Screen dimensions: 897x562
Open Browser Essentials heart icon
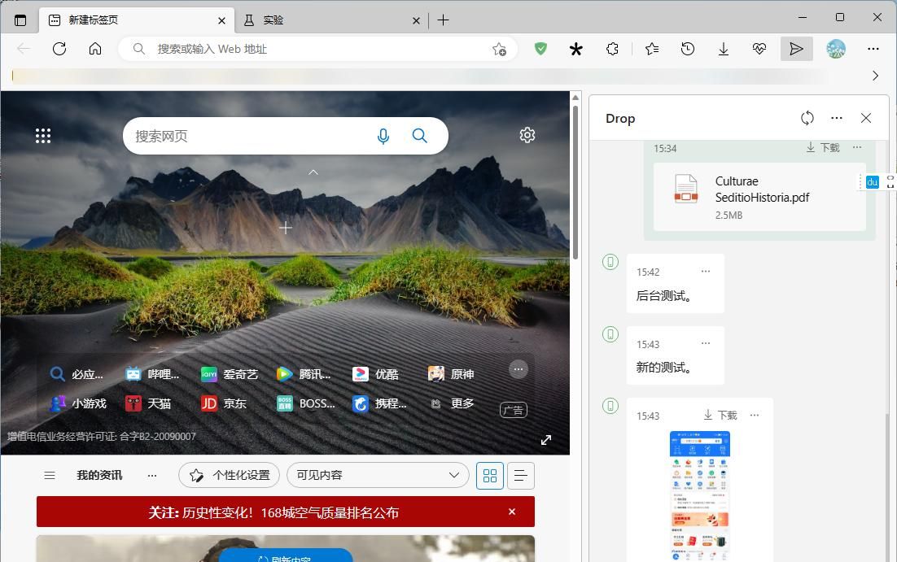(759, 49)
